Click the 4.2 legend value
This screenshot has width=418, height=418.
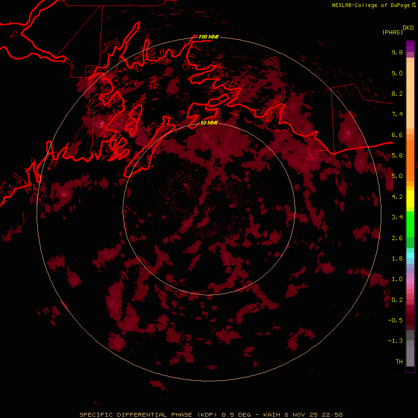[397, 197]
